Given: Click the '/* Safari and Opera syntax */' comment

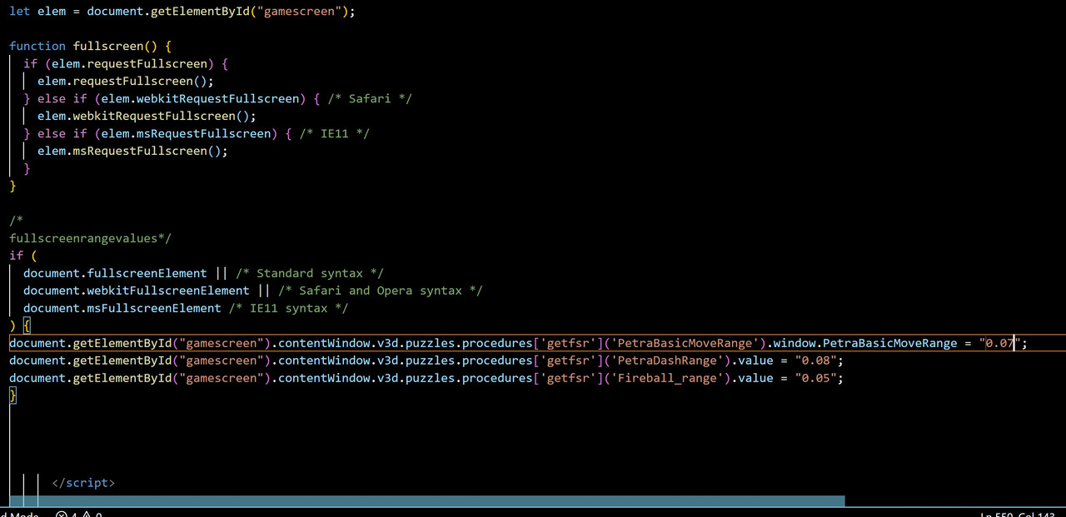Looking at the screenshot, I should 381,291.
